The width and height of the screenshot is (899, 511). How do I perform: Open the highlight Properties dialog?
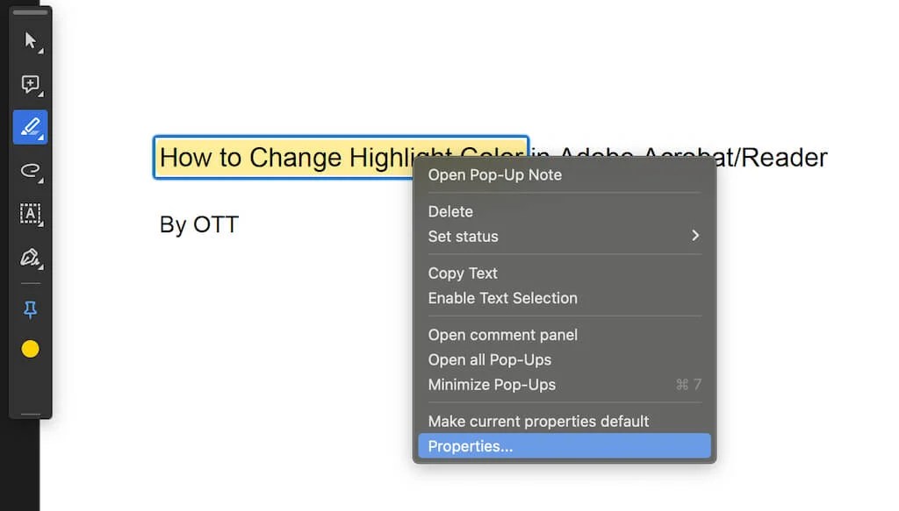coord(470,446)
